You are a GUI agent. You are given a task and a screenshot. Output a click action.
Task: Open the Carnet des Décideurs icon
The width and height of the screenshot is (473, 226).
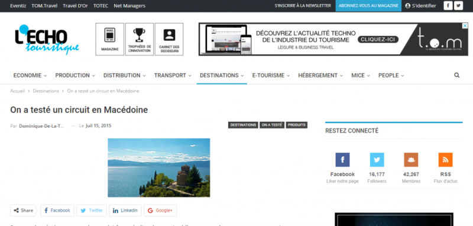(169, 39)
